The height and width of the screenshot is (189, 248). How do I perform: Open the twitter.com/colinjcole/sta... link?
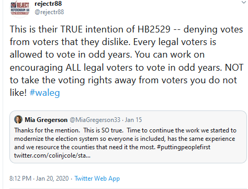pos(52,155)
